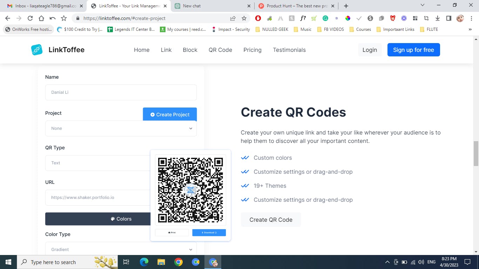Open the Courses bookmark folder
The width and height of the screenshot is (479, 269).
pyautogui.click(x=360, y=29)
